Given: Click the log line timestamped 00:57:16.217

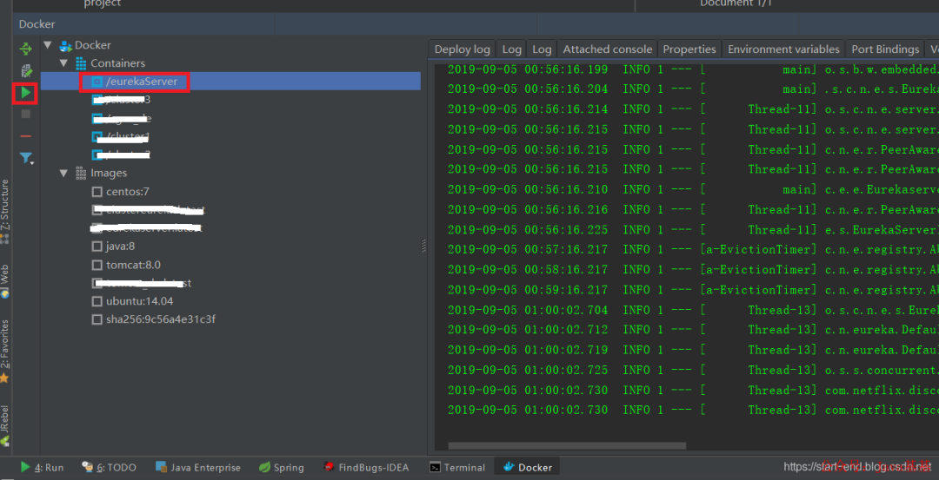Looking at the screenshot, I should point(693,249).
